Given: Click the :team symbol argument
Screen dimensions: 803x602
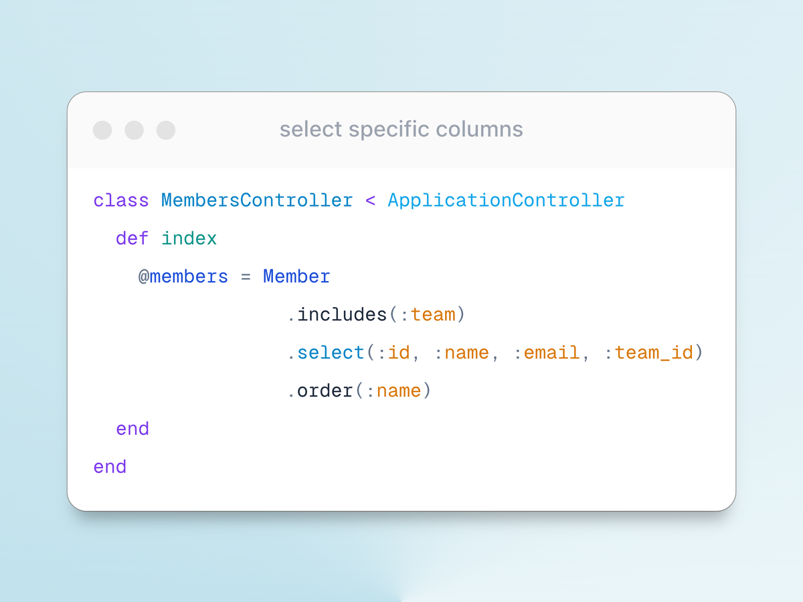Looking at the screenshot, I should point(427,315).
